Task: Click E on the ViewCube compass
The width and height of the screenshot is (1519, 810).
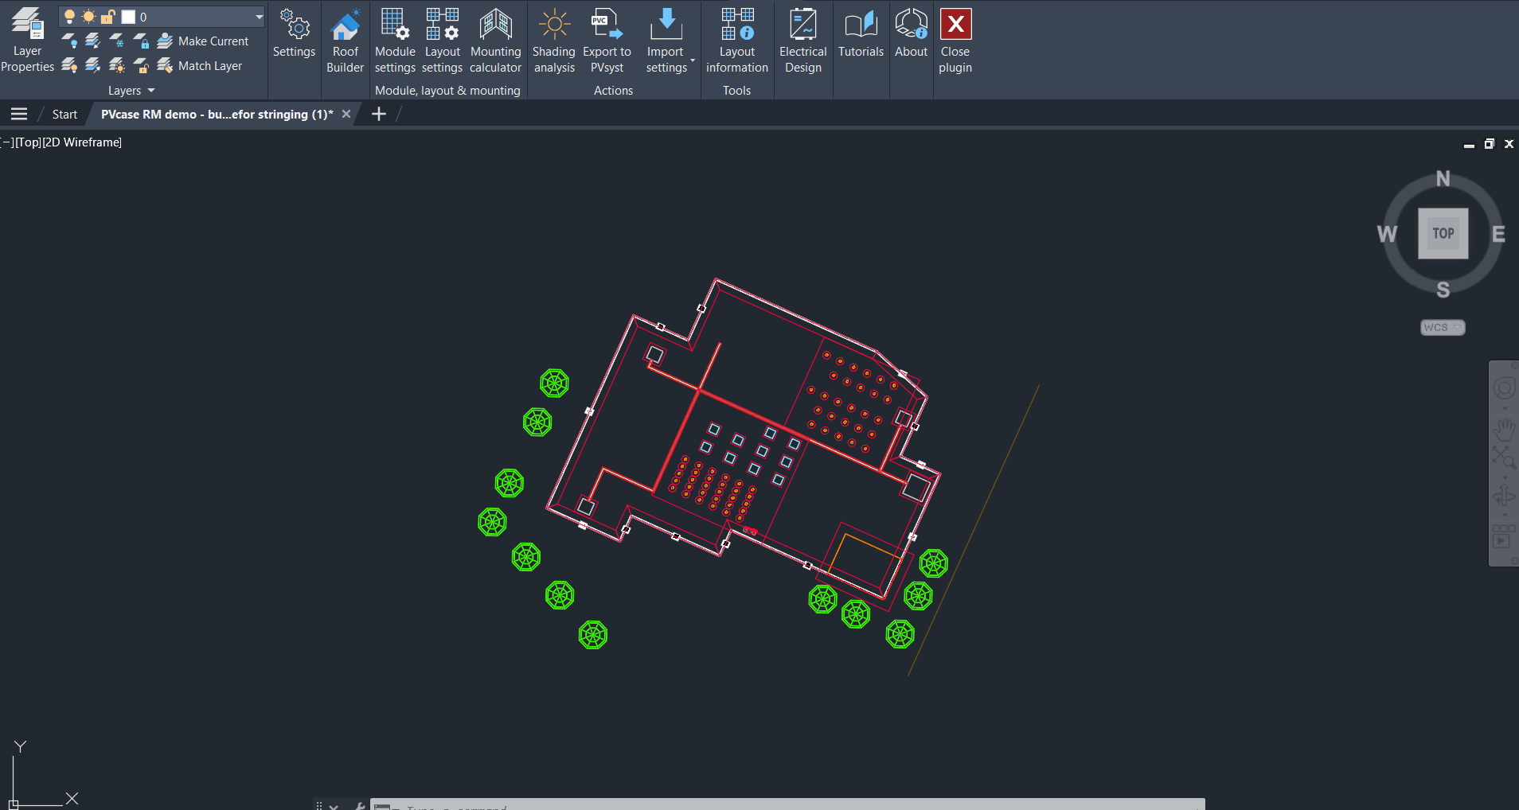Action: tap(1498, 234)
